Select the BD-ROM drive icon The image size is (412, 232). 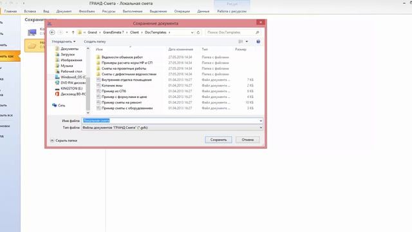pos(57,94)
